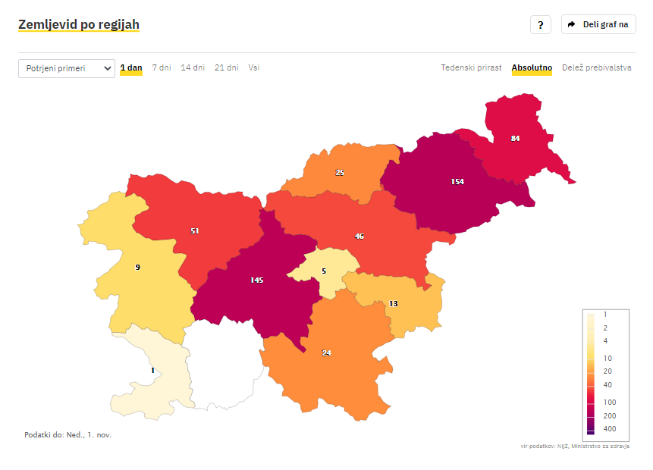Select the 7 dni time range
This screenshot has height=470, width=653.
click(162, 67)
